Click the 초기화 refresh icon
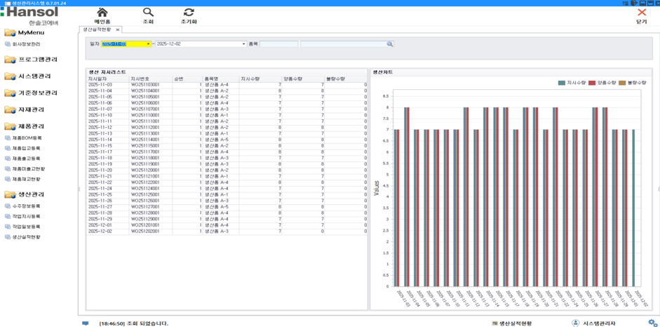 [189, 13]
